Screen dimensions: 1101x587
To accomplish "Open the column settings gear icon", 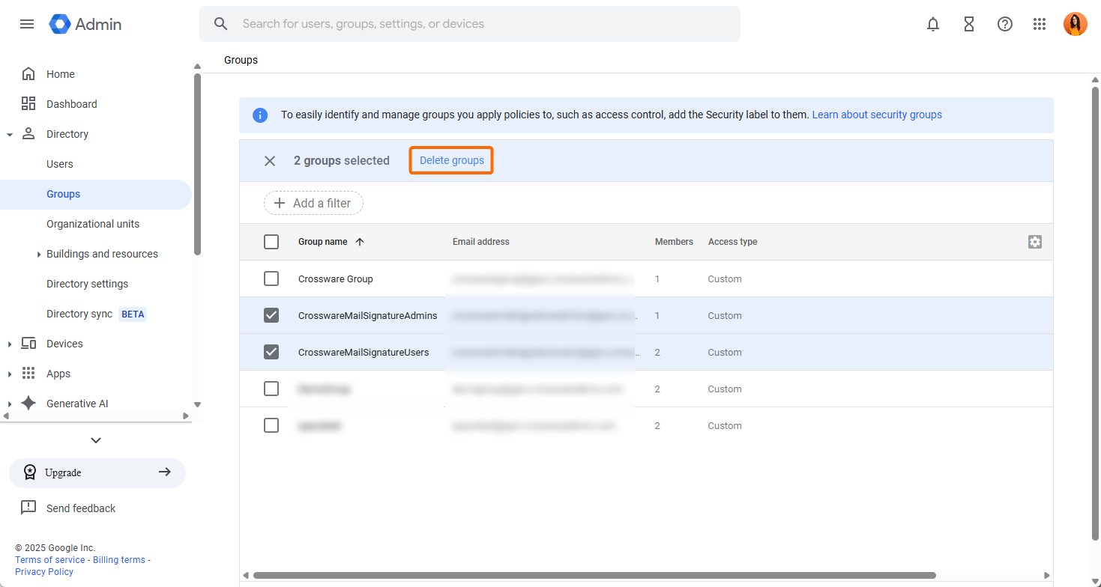I will [1035, 242].
